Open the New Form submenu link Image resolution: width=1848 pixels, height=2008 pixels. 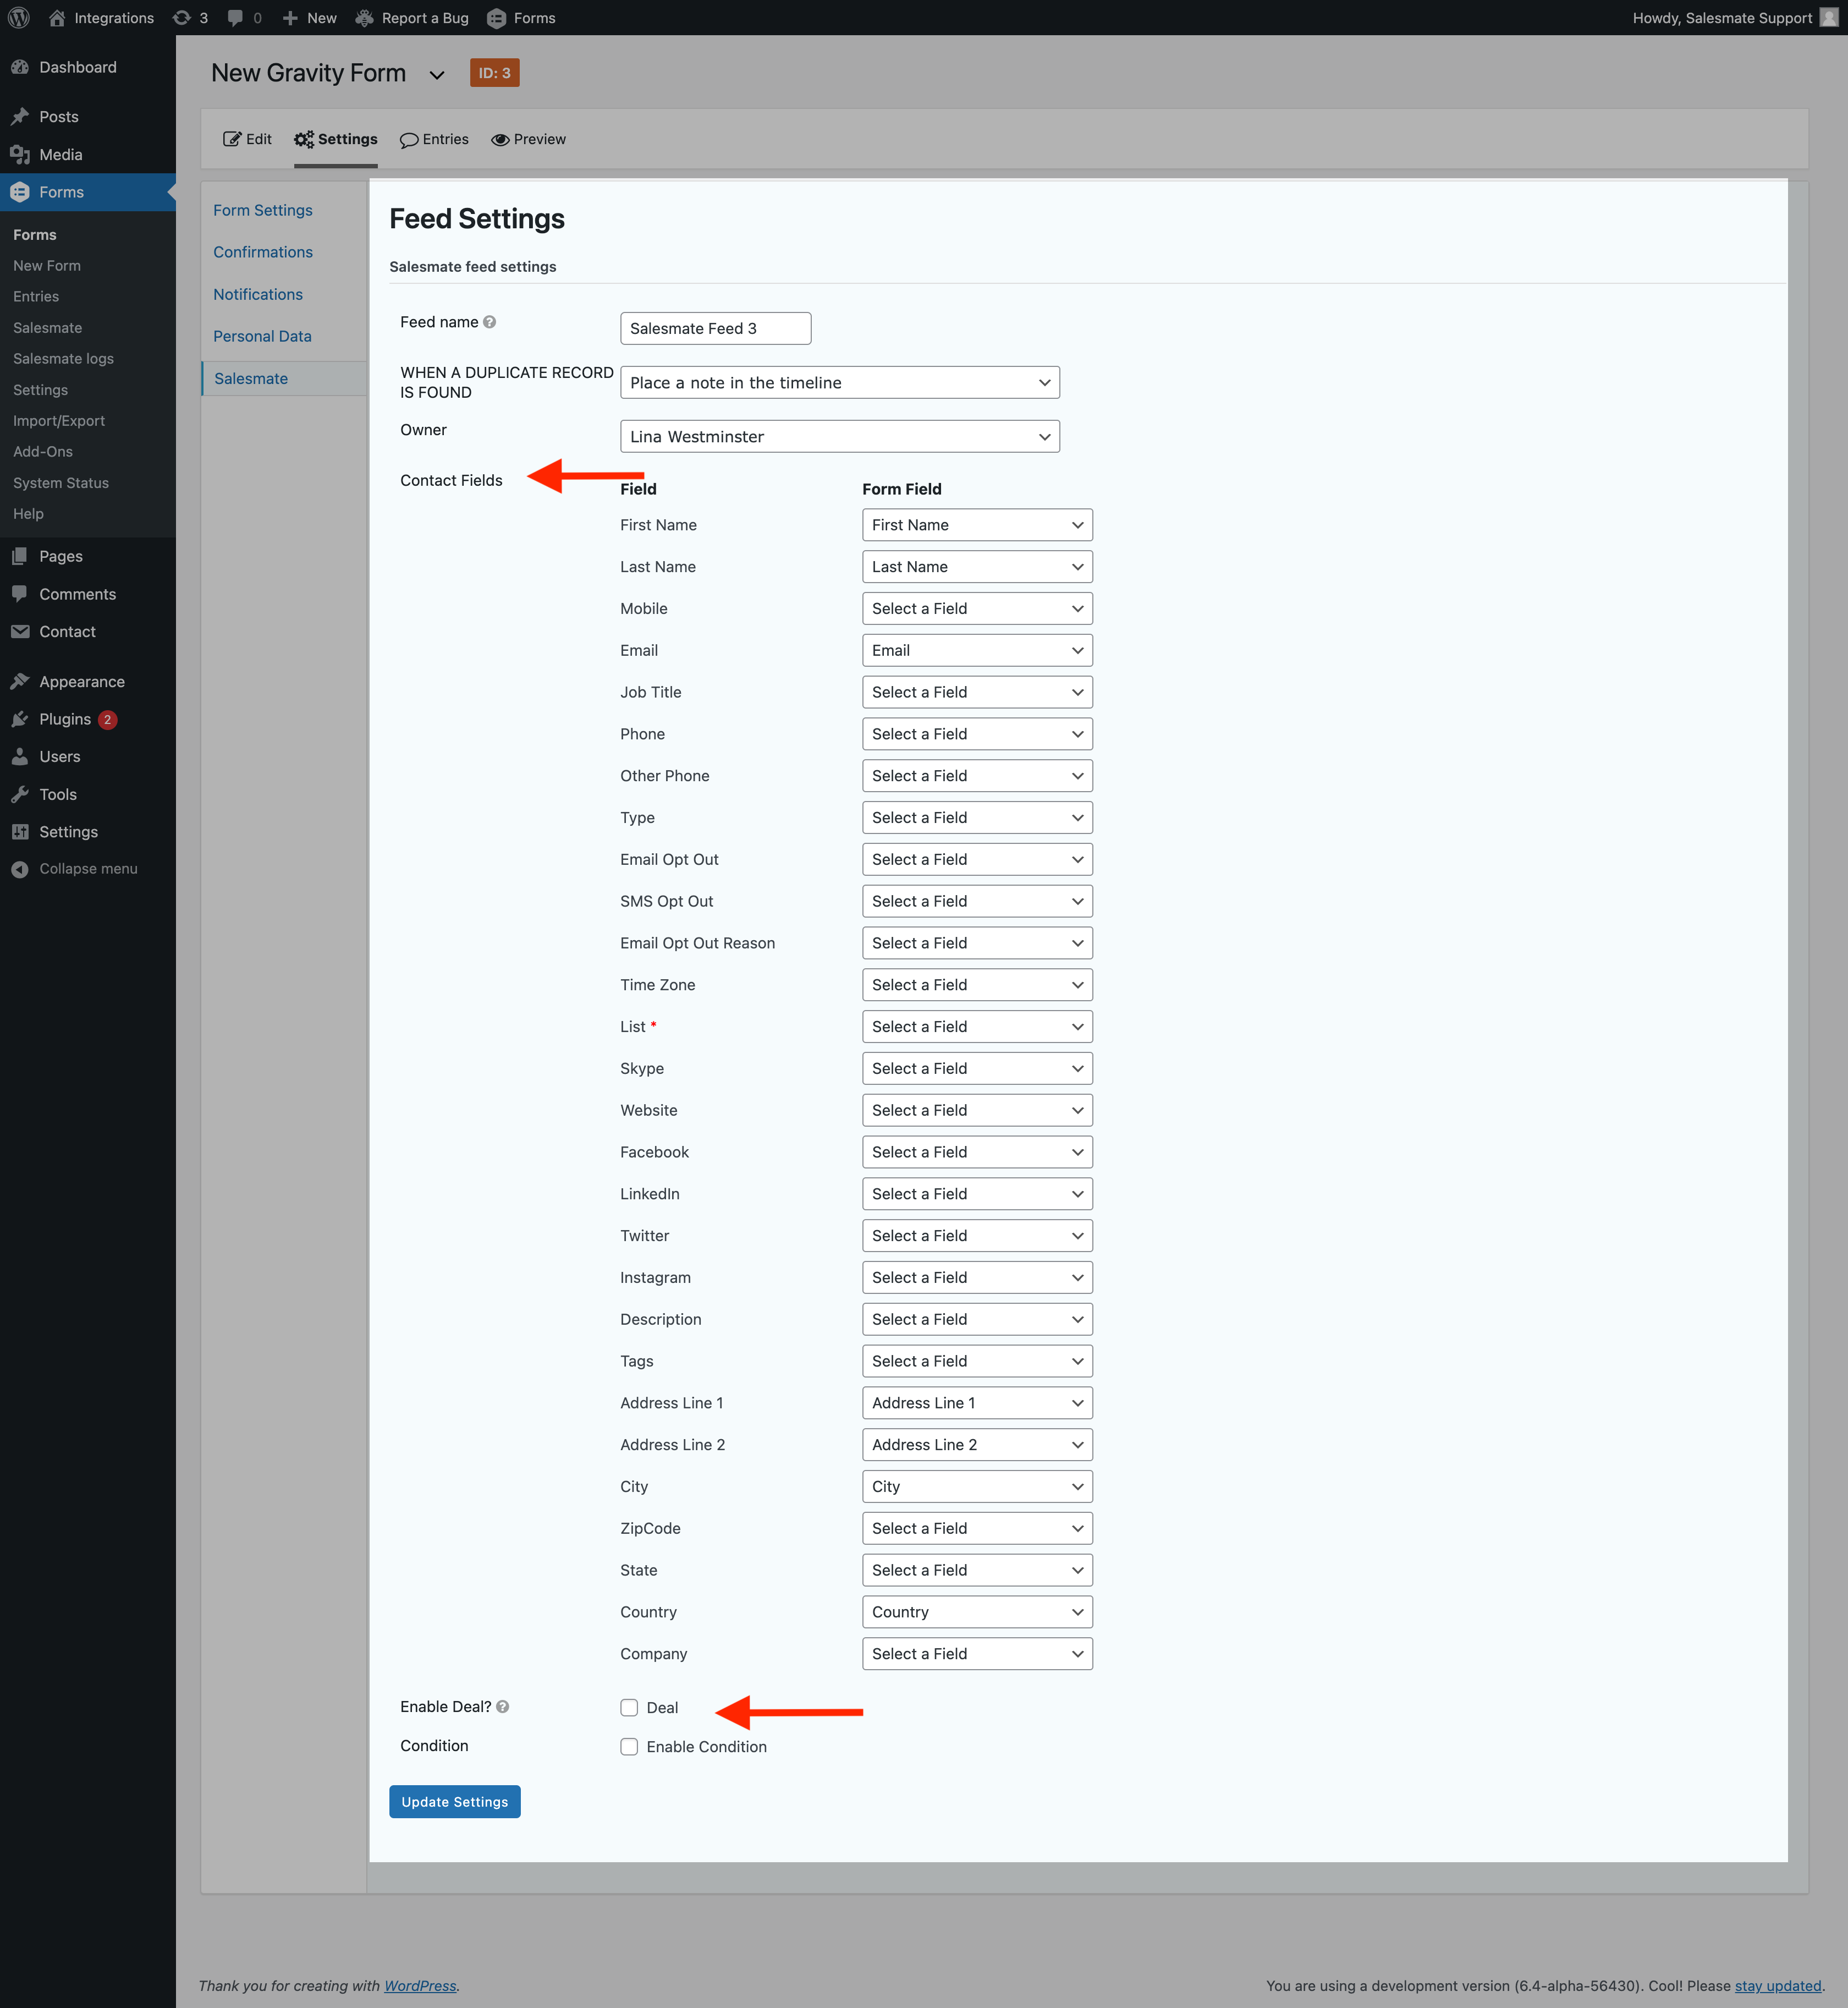[47, 265]
